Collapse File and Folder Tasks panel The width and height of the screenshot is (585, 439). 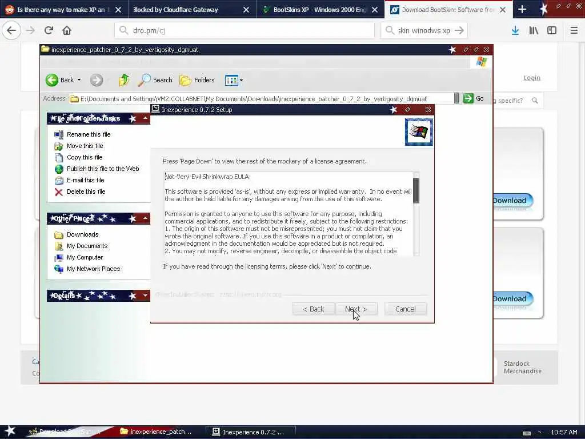click(x=145, y=118)
